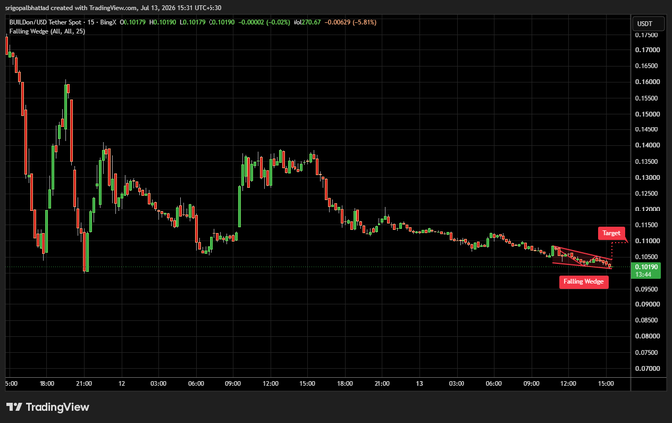Click the 0.15000 price axis label
Viewport: 672px width, 423px height.
[647, 114]
